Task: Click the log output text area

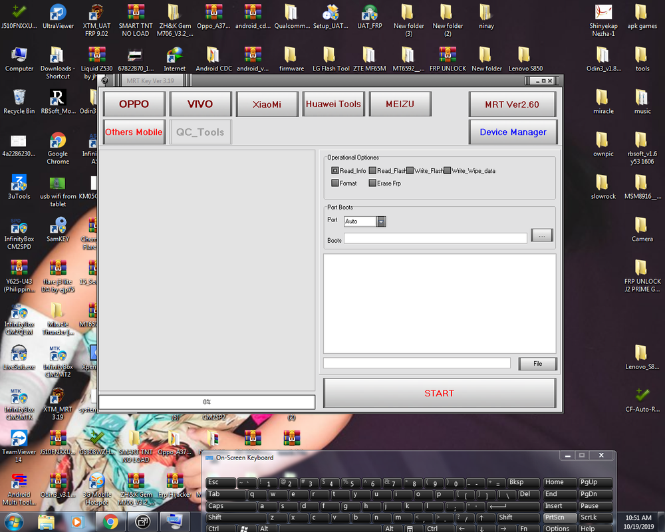Action: tap(440, 304)
